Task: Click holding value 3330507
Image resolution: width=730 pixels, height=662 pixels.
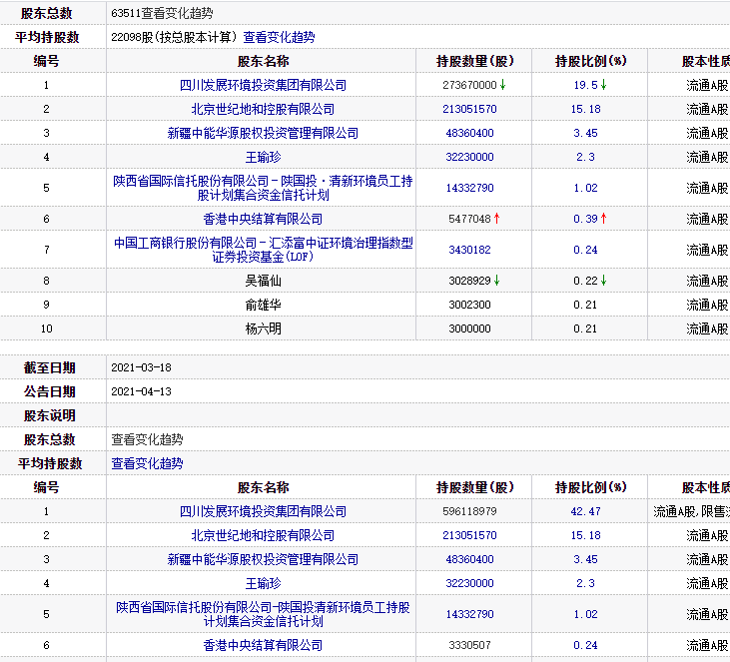Action: click(469, 645)
